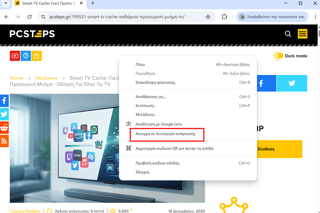Open the browser extensions puzzle icon
320x213 pixels.
point(224,17)
